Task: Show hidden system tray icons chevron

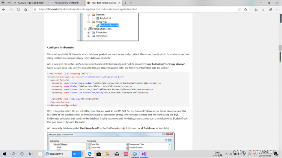Action: tap(226, 154)
